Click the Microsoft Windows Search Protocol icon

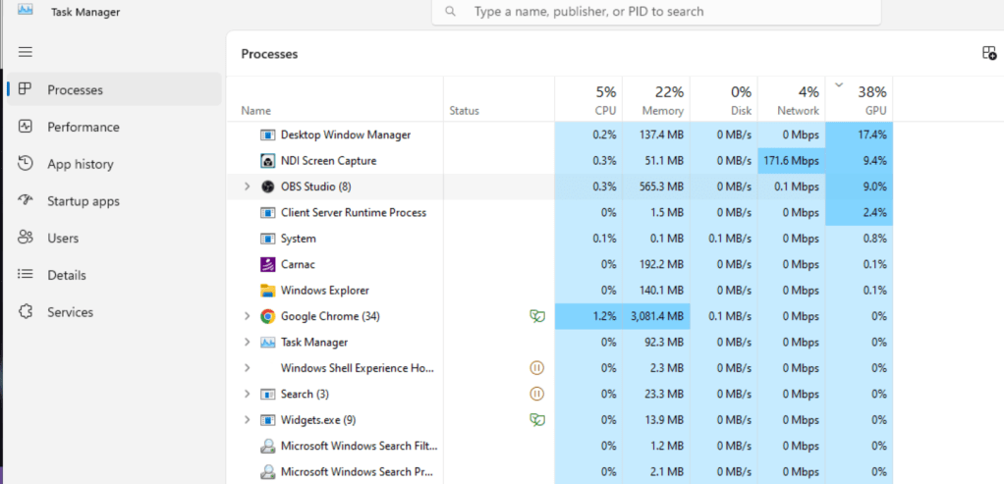tap(267, 472)
